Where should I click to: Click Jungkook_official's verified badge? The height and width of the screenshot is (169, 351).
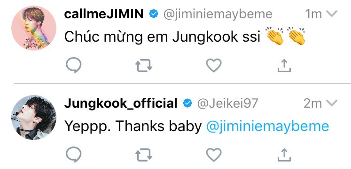pos(187,103)
